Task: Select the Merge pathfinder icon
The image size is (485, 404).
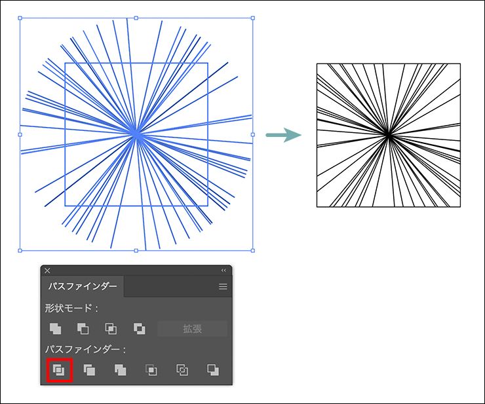Action: tap(120, 370)
